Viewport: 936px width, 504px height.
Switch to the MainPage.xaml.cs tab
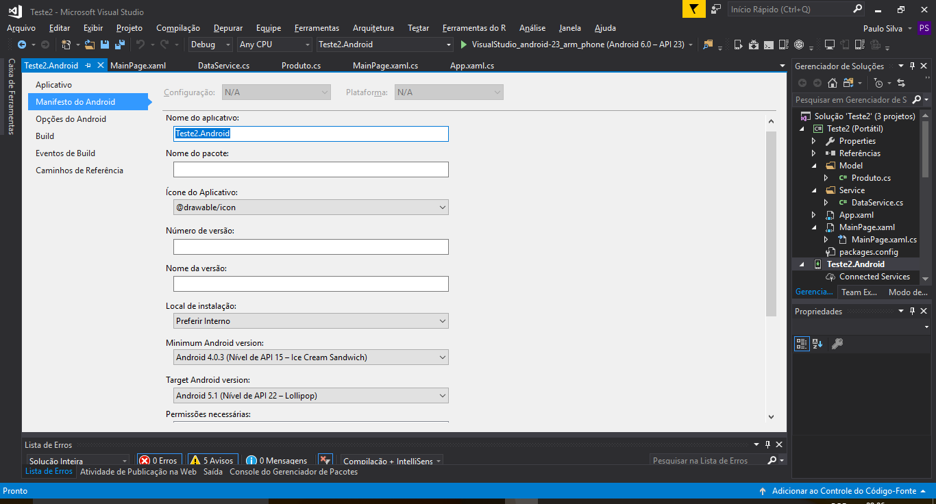click(x=385, y=66)
